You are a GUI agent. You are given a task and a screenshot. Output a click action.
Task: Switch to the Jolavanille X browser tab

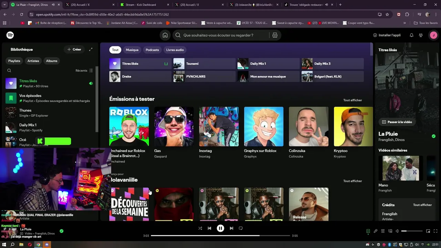(x=254, y=5)
